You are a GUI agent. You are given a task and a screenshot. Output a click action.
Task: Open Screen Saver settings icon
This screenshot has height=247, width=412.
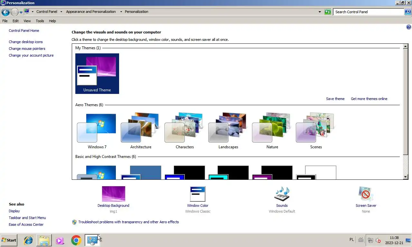coord(366,194)
